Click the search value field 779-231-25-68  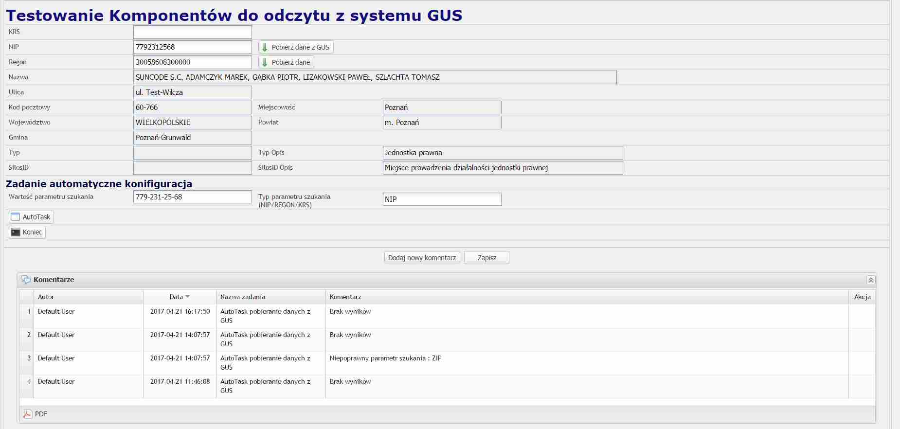193,197
